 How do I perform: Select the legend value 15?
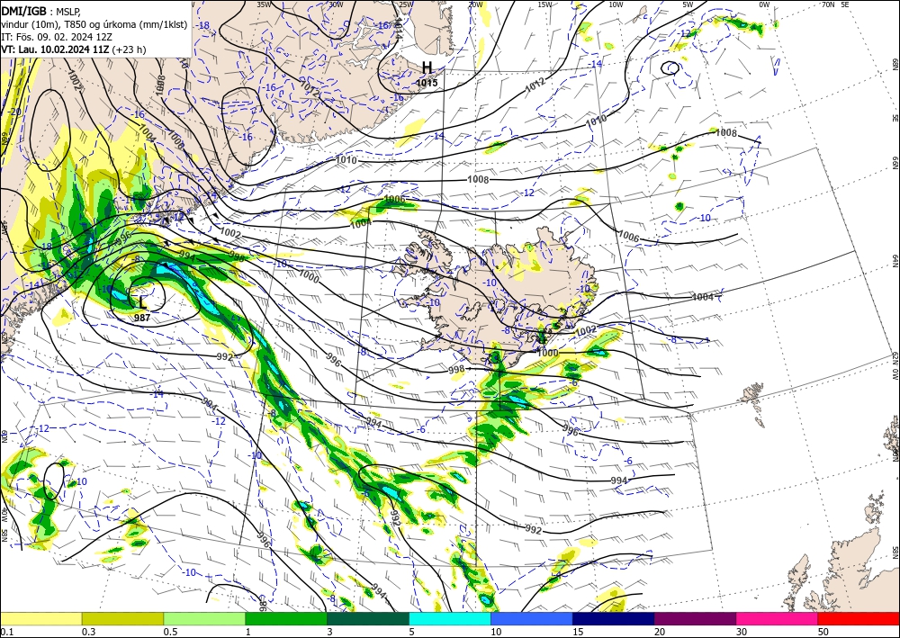578,632
